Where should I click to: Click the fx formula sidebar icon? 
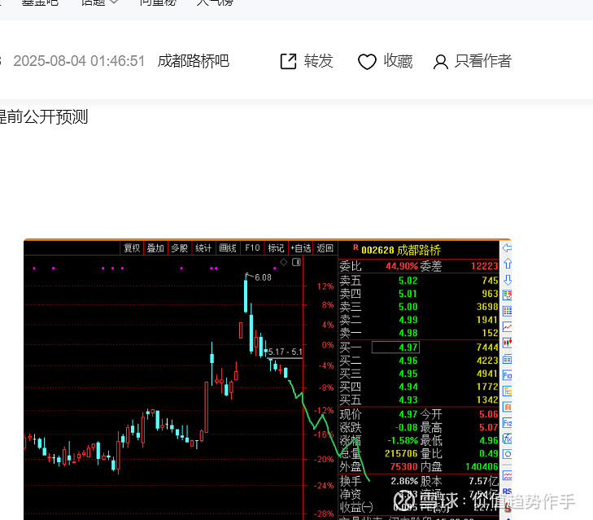507,439
